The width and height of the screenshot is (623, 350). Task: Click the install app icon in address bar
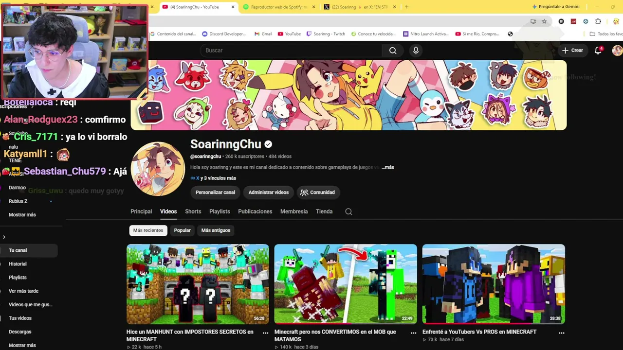tap(533, 21)
